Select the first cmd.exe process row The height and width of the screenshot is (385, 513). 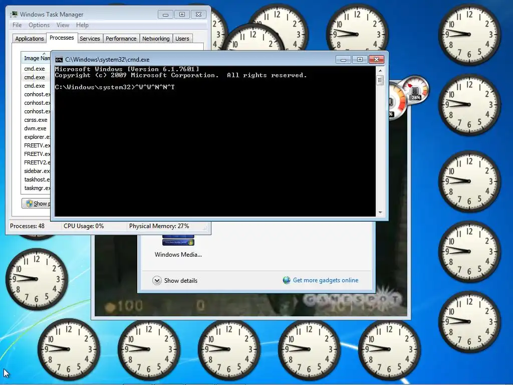pos(35,69)
